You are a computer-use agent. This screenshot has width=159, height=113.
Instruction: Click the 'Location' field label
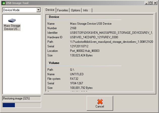(52, 51)
